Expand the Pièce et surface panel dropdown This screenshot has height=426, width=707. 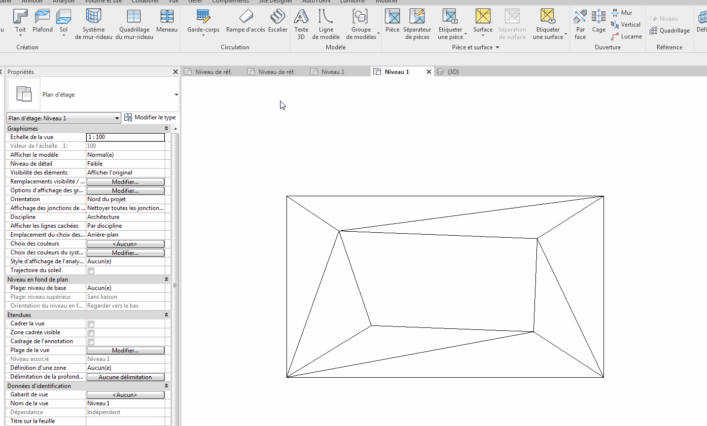click(x=497, y=47)
